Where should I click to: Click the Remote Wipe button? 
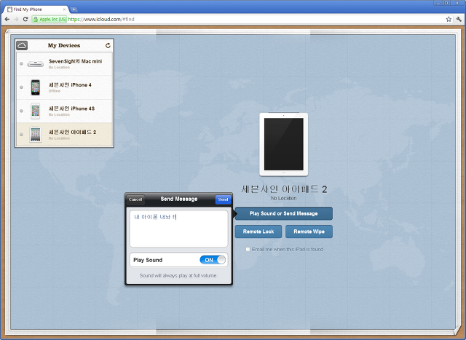(309, 232)
